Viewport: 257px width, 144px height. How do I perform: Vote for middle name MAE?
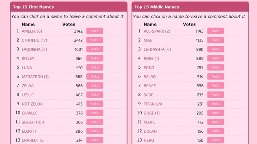click(216, 40)
